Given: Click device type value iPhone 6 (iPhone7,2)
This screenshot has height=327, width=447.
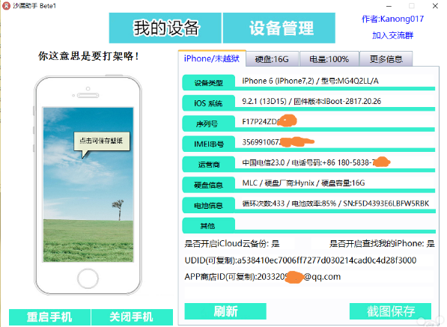Looking at the screenshot, I should pos(311,81).
